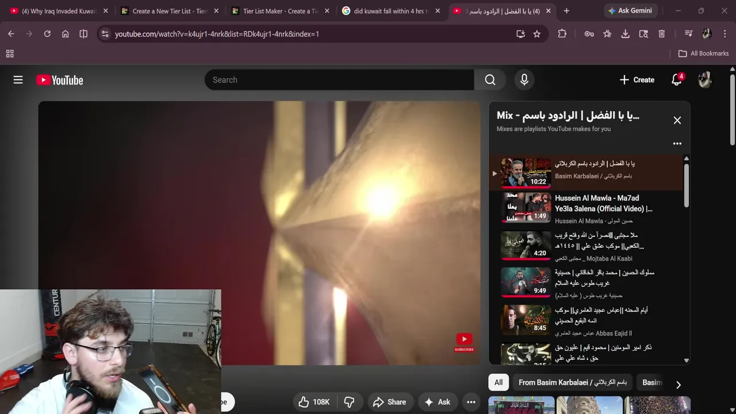Open the browser home page
The width and height of the screenshot is (736, 414).
[66, 34]
